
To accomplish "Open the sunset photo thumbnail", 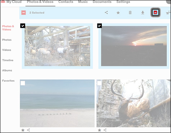I will click(x=134, y=46).
